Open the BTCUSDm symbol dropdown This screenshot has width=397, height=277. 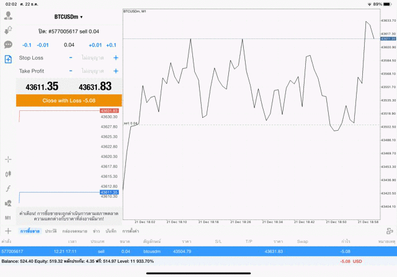(x=68, y=17)
